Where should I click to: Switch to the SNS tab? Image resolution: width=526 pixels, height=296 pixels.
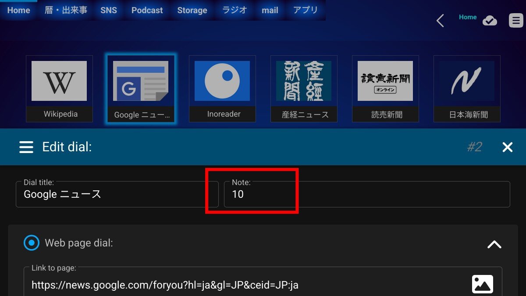tap(109, 10)
